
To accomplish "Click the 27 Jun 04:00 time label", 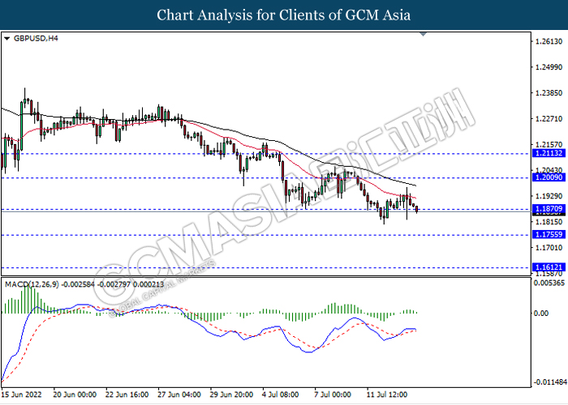I will point(179,394).
